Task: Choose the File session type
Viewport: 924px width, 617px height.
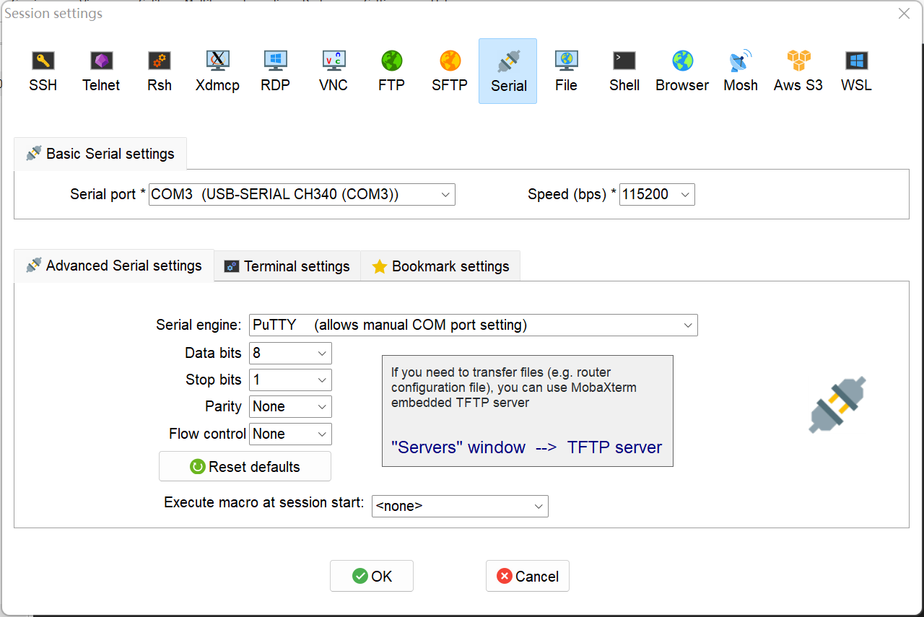Action: (566, 71)
